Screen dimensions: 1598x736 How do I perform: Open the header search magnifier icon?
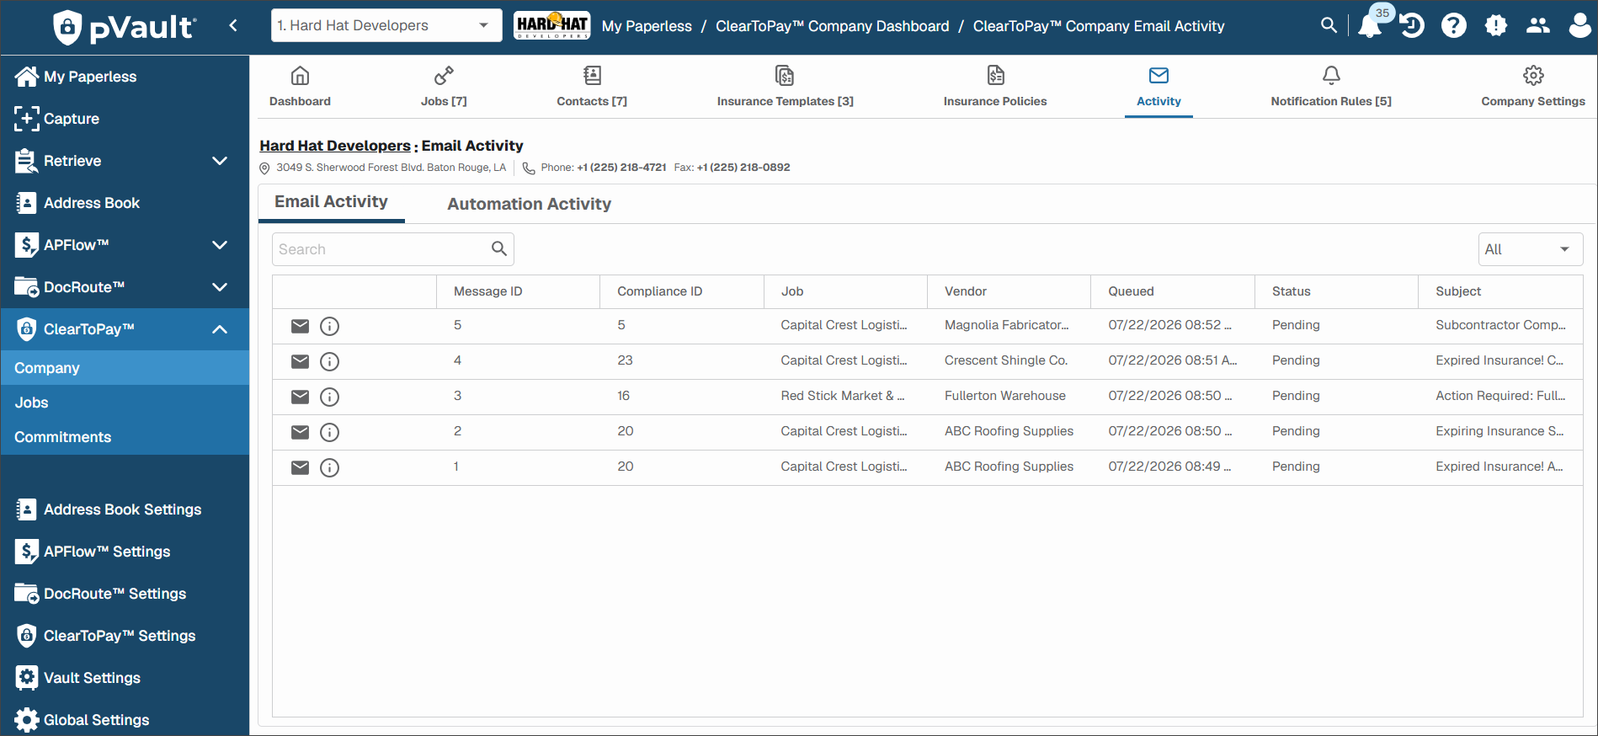pos(1329,25)
